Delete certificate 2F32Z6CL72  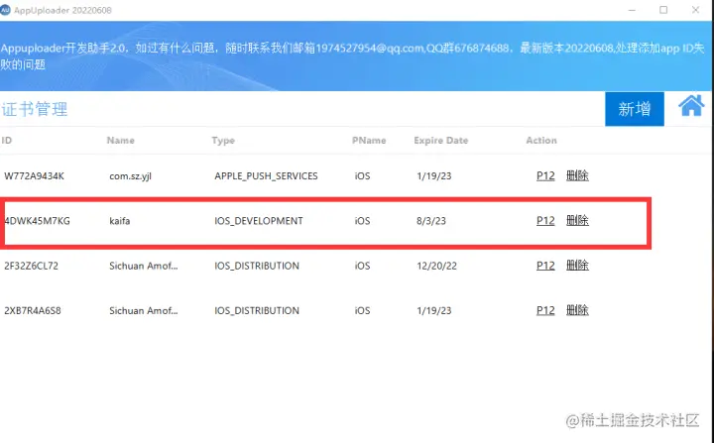[577, 266]
